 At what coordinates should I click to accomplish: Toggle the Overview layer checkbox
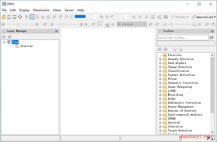[13, 46]
